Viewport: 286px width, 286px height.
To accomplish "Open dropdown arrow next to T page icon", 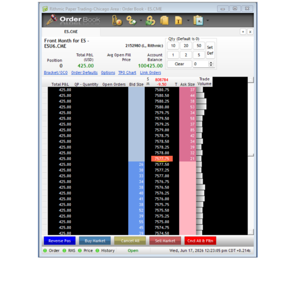I will coord(188,20).
